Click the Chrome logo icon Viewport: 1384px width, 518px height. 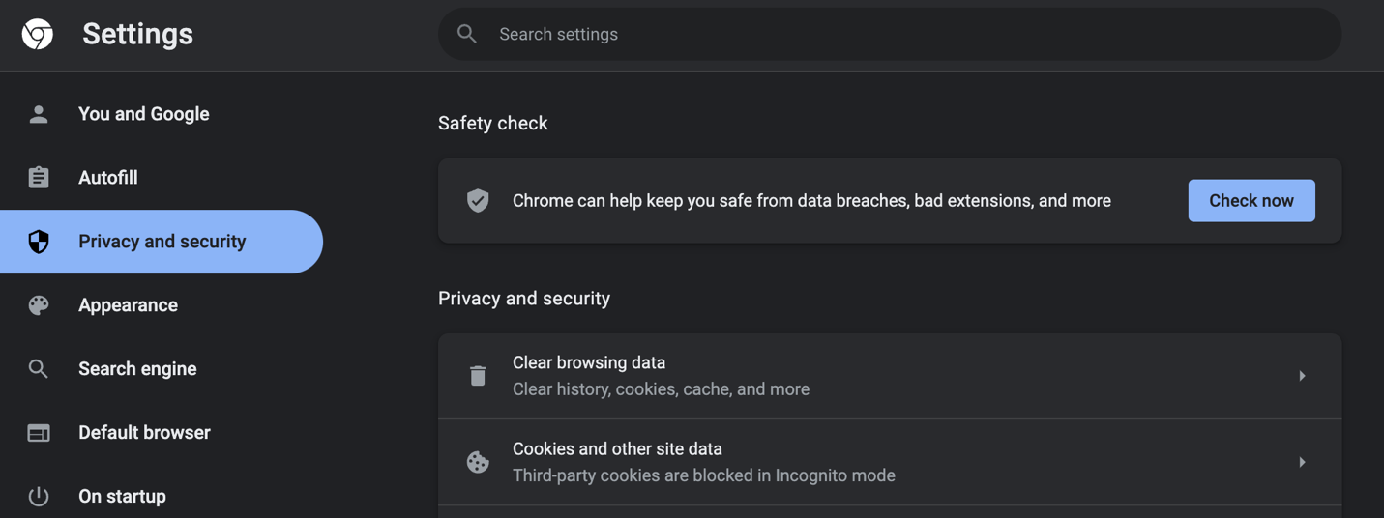[x=38, y=34]
